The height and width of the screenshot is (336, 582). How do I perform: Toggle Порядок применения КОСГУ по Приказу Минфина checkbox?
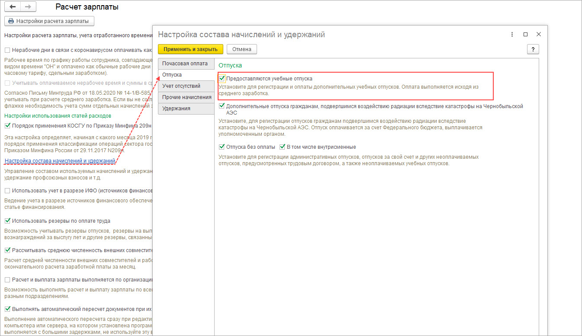pyautogui.click(x=7, y=126)
